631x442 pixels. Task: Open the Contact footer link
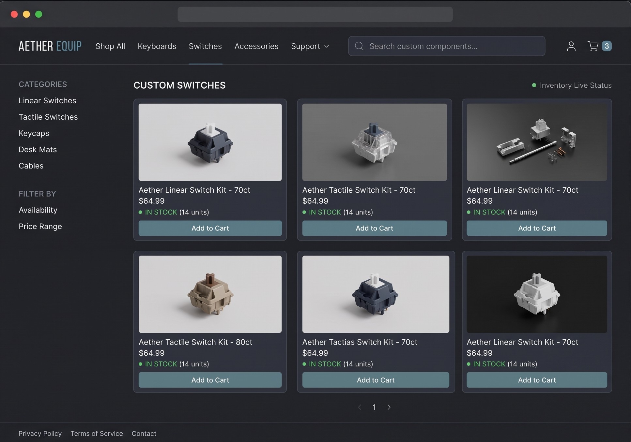[144, 434]
